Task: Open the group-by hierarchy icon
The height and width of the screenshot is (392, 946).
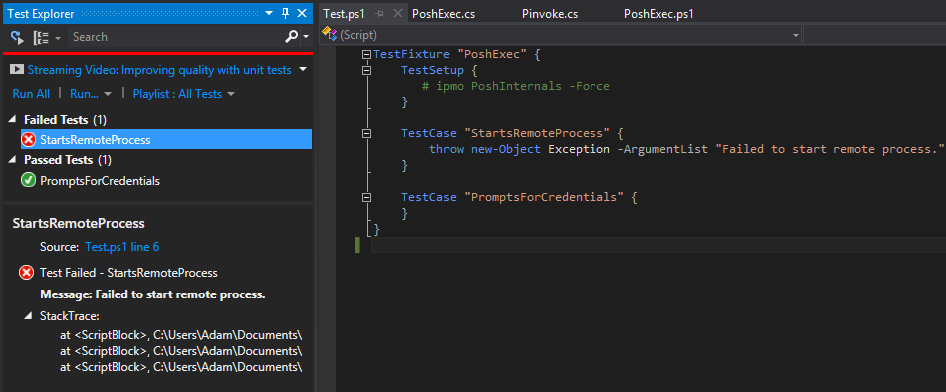Action: click(41, 38)
